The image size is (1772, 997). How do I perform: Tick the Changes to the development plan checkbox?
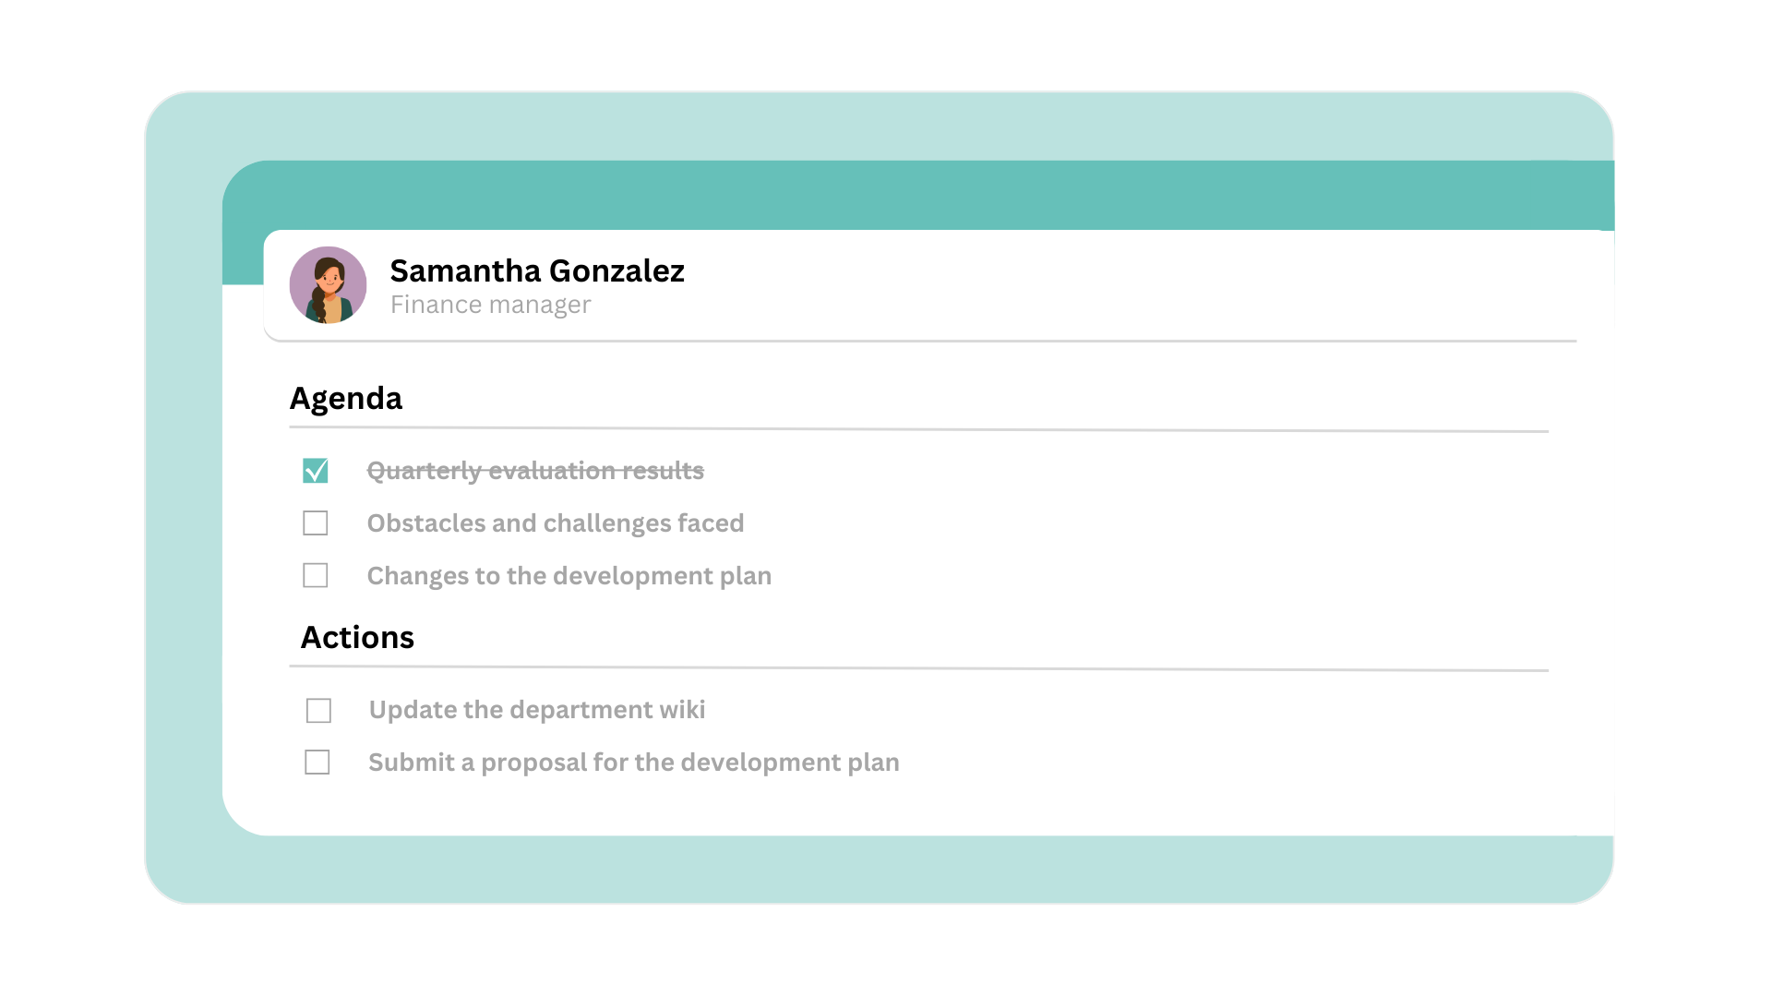(316, 576)
